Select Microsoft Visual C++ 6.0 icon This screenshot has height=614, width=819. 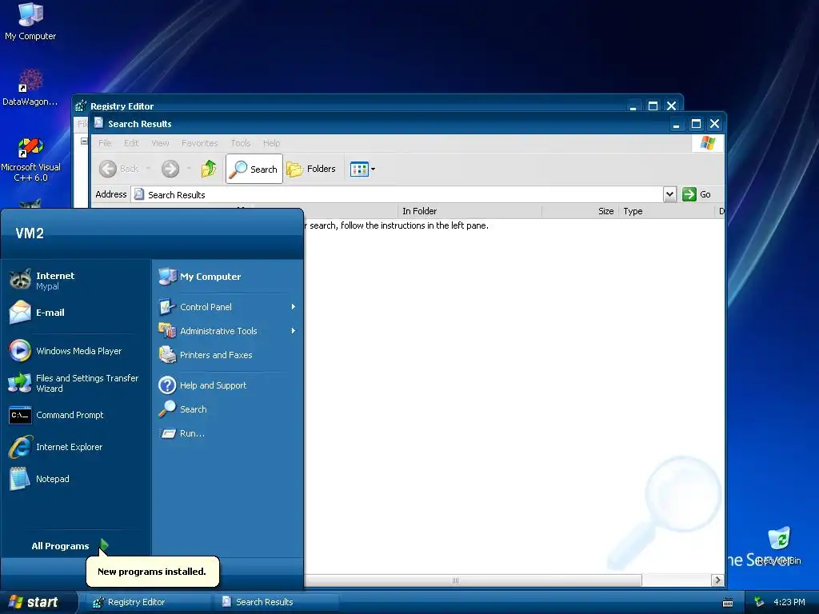click(30, 159)
